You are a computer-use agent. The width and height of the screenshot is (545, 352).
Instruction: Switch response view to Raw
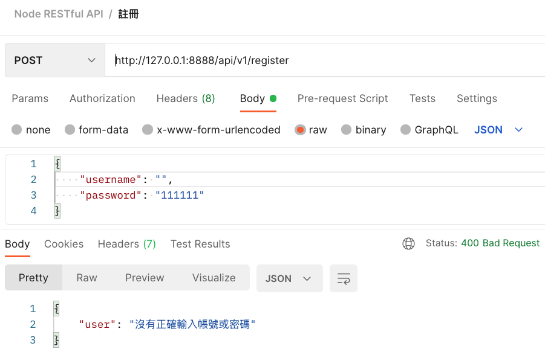(86, 278)
